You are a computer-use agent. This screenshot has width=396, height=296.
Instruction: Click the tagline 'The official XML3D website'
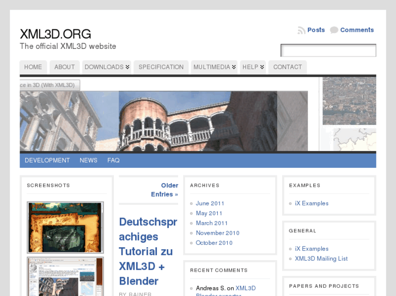[x=68, y=46]
